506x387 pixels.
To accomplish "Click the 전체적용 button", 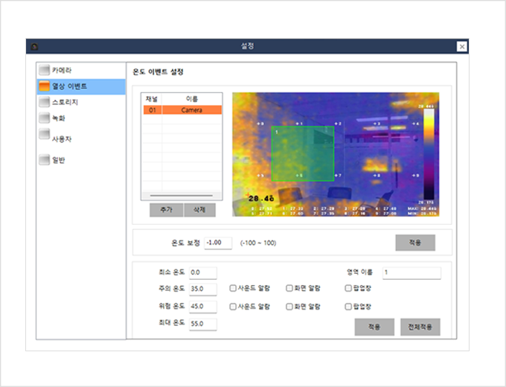I will pyautogui.click(x=420, y=327).
